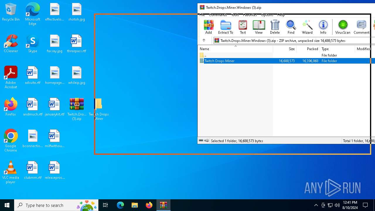Select adsuite.rtf on desktop
375x211 pixels.
[x=33, y=76]
